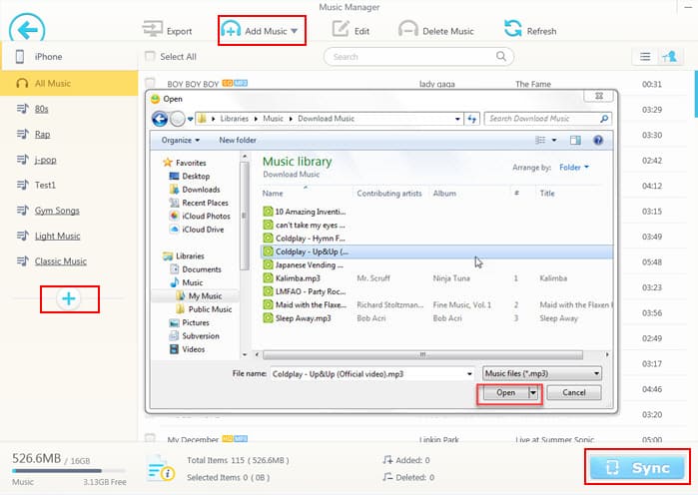This screenshot has width=698, height=495.
Task: Open the Add Music menu
Action: (262, 31)
